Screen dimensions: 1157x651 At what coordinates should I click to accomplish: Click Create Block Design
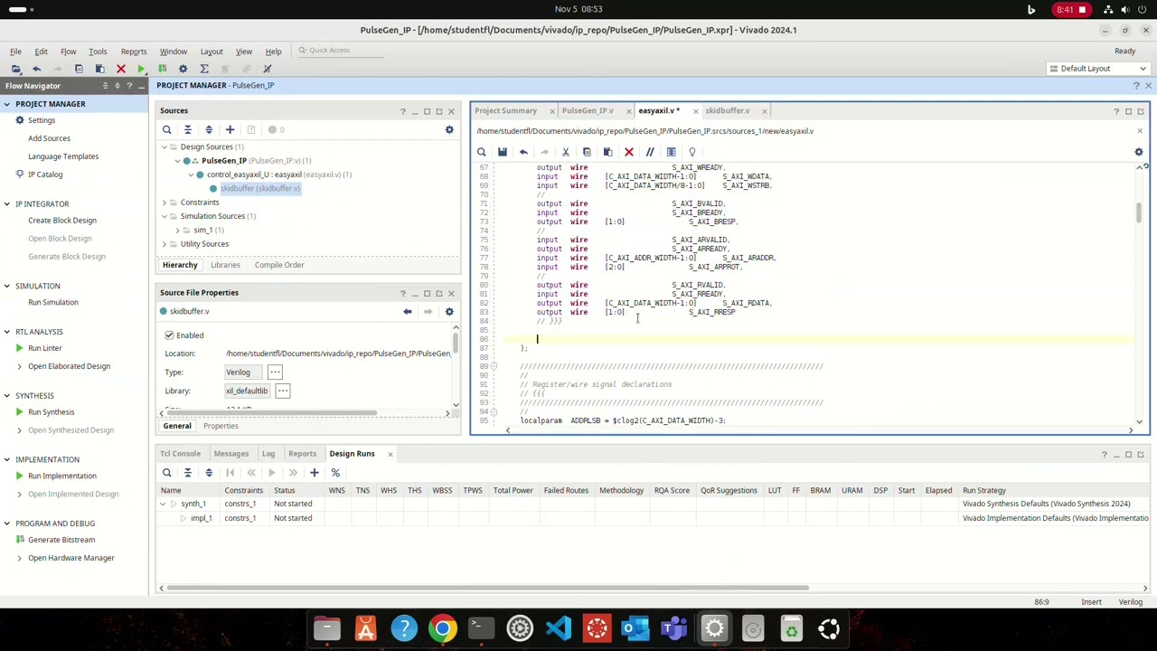(62, 221)
